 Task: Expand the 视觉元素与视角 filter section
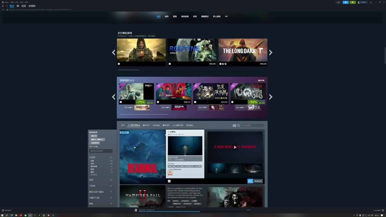click(100, 192)
